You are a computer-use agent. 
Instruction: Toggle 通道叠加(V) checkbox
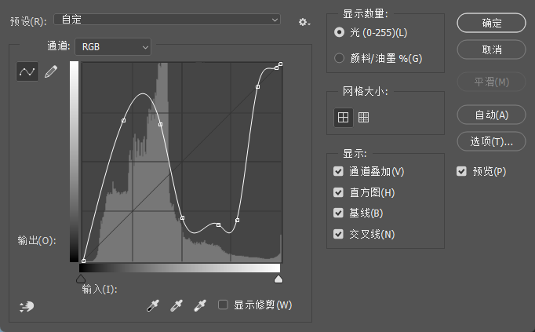(338, 171)
